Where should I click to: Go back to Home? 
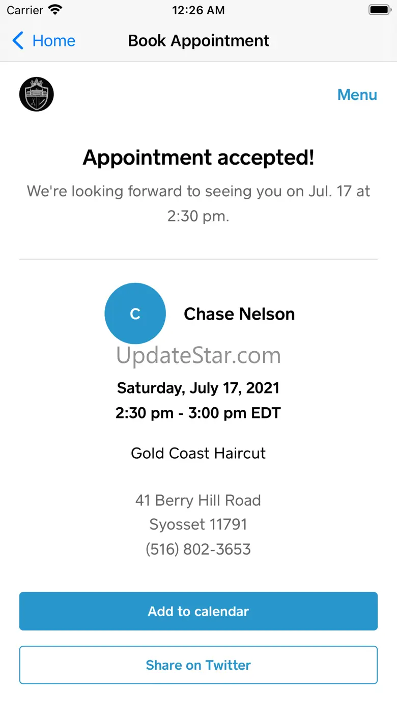pyautogui.click(x=53, y=41)
